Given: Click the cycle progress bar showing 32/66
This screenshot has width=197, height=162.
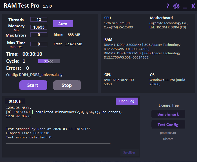Looking at the screenshot, I should click(x=49, y=61).
